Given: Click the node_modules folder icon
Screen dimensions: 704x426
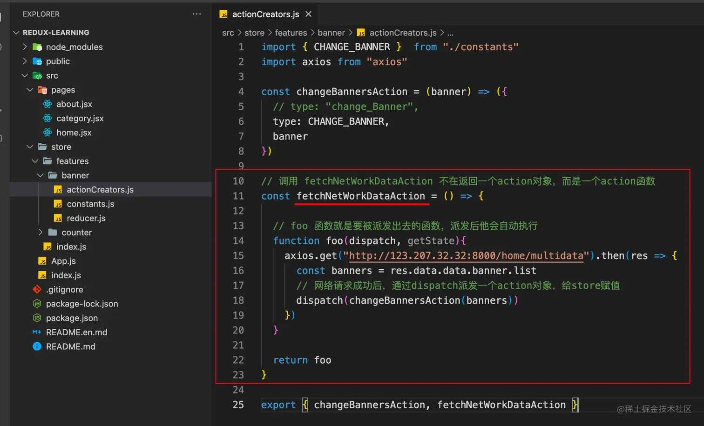Looking at the screenshot, I should [37, 47].
